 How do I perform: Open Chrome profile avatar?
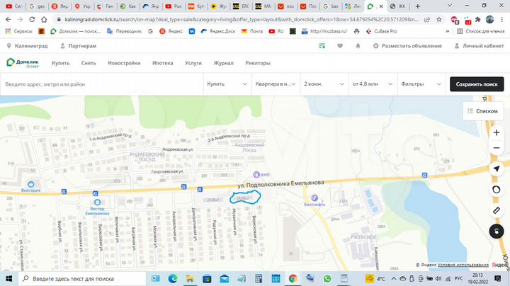coord(490,20)
